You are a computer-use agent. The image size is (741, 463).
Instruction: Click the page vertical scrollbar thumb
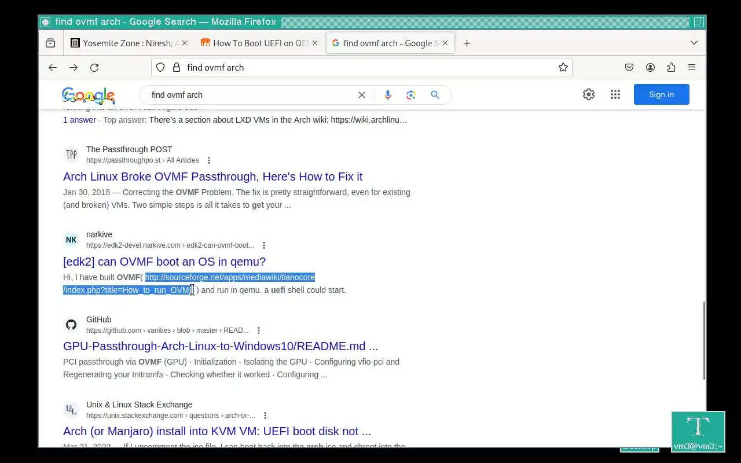pos(704,340)
